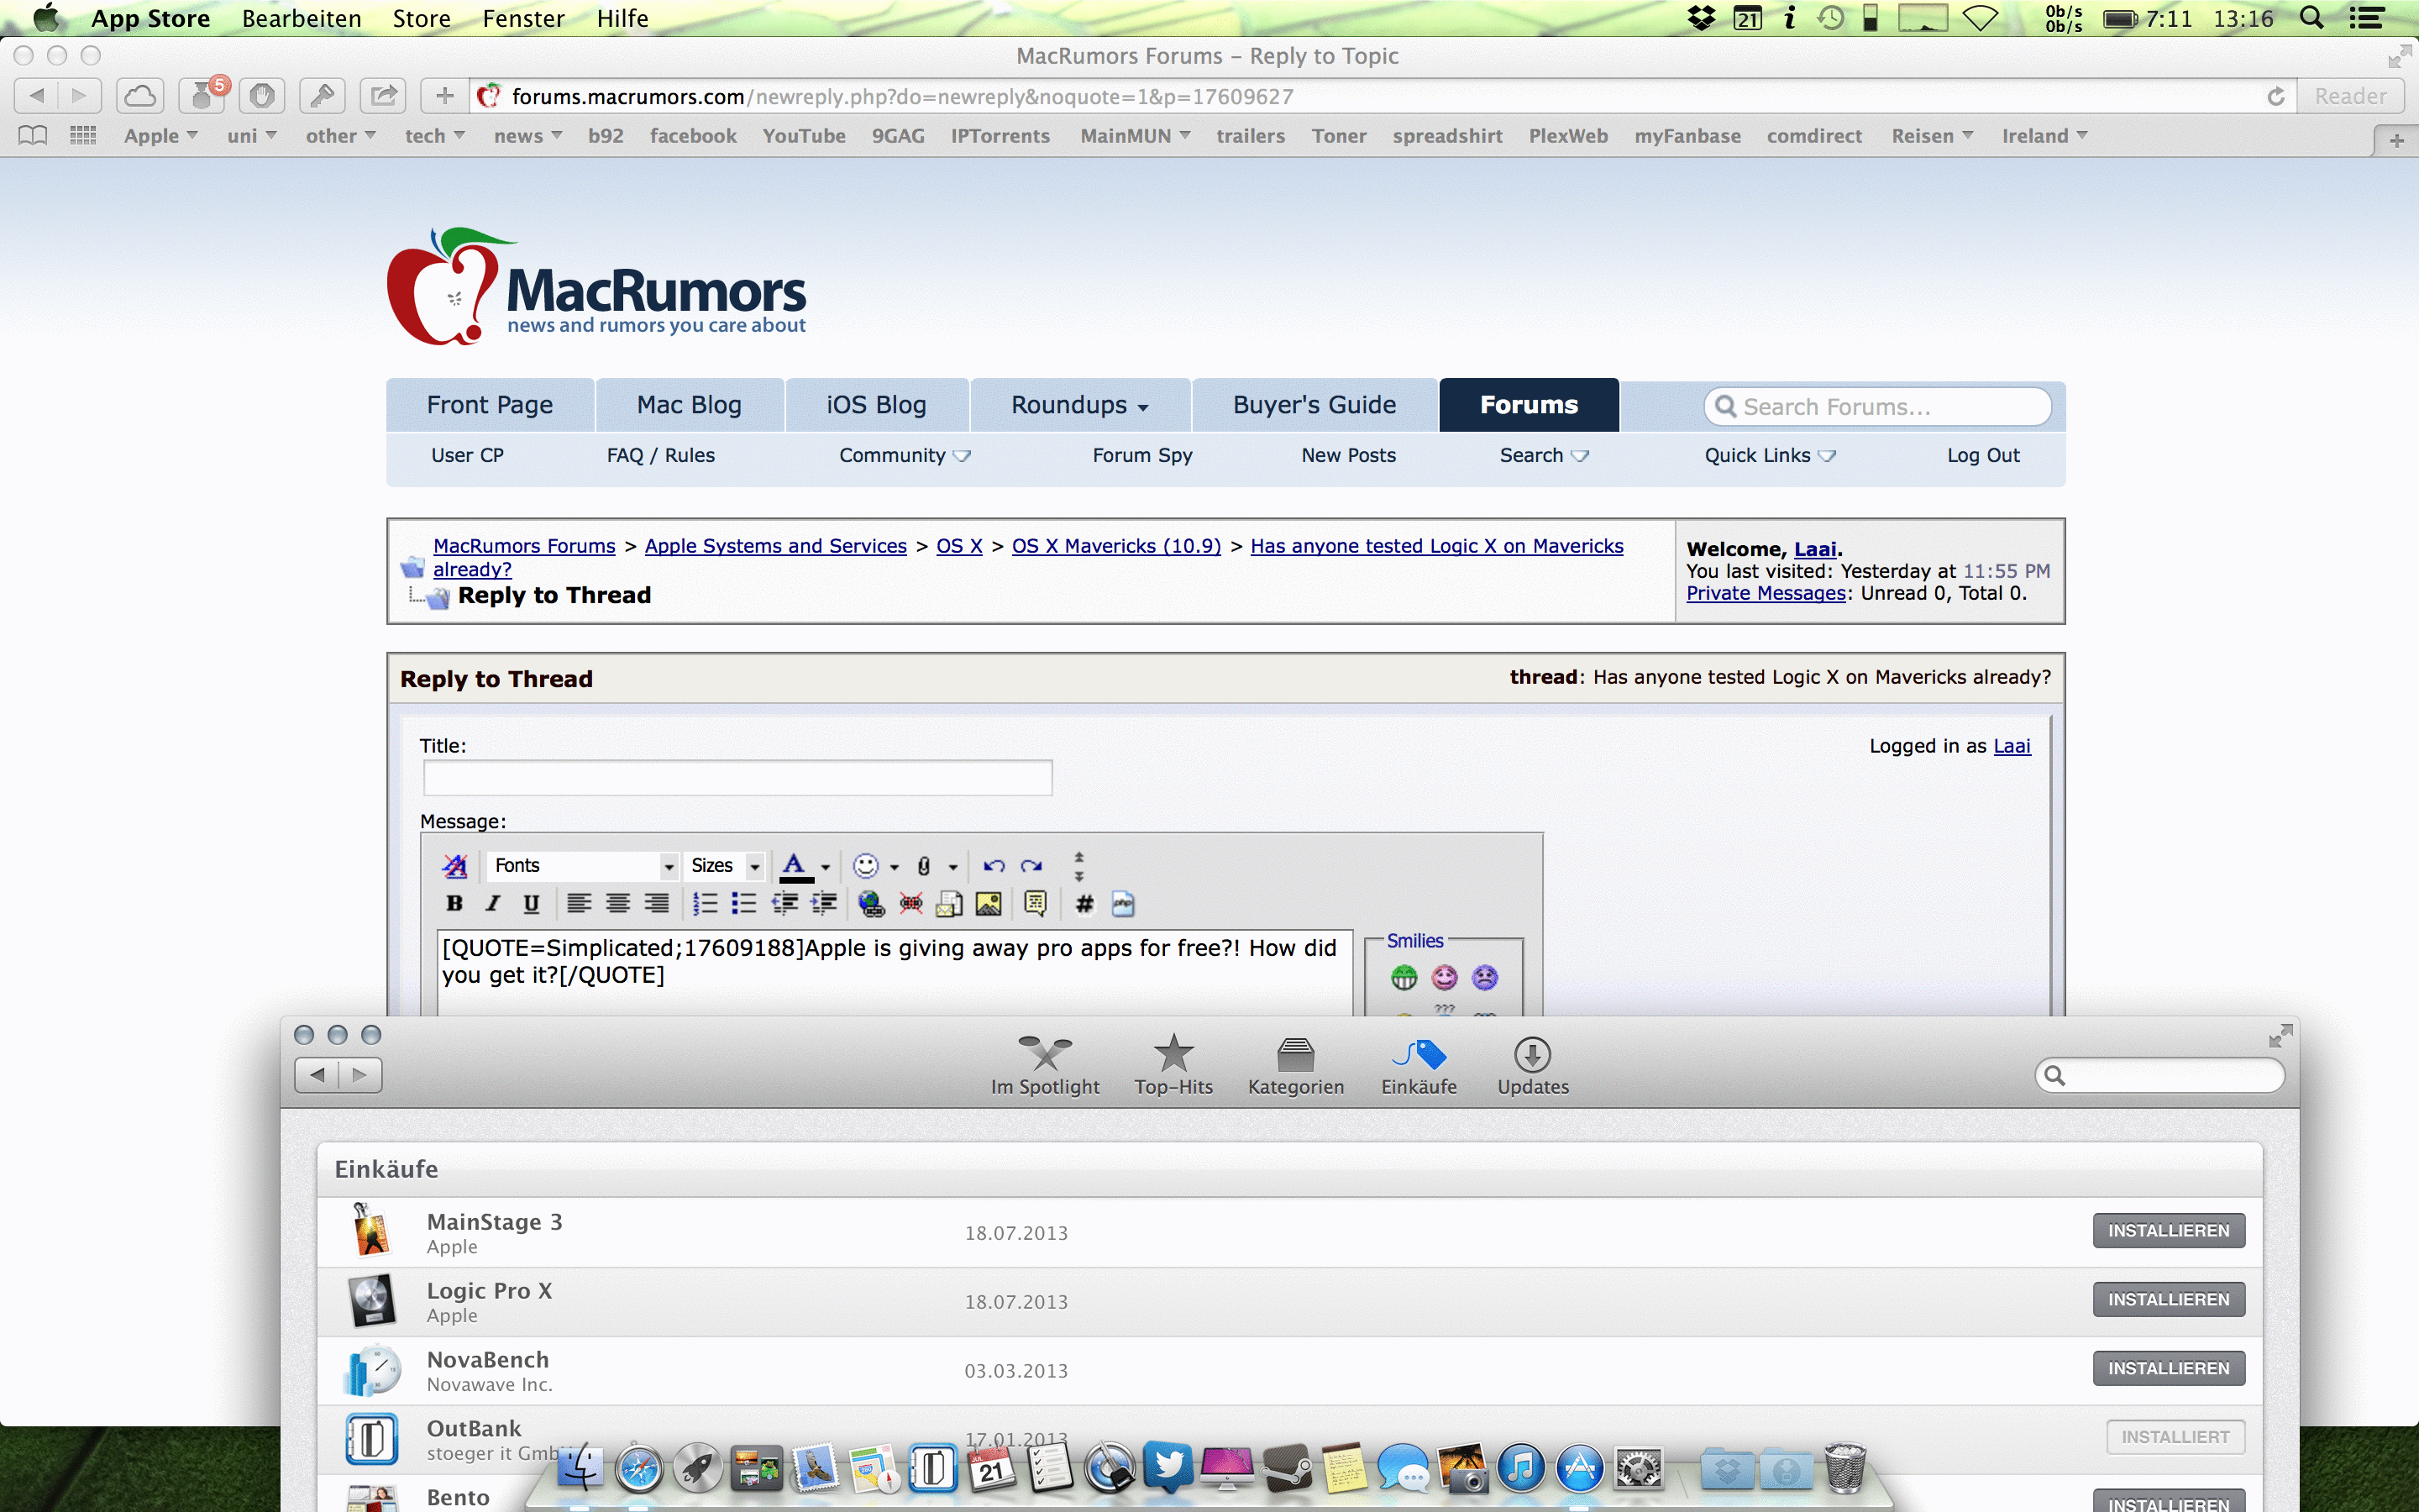Open the Fenster menu in menu bar
The image size is (2419, 1512).
[x=522, y=18]
